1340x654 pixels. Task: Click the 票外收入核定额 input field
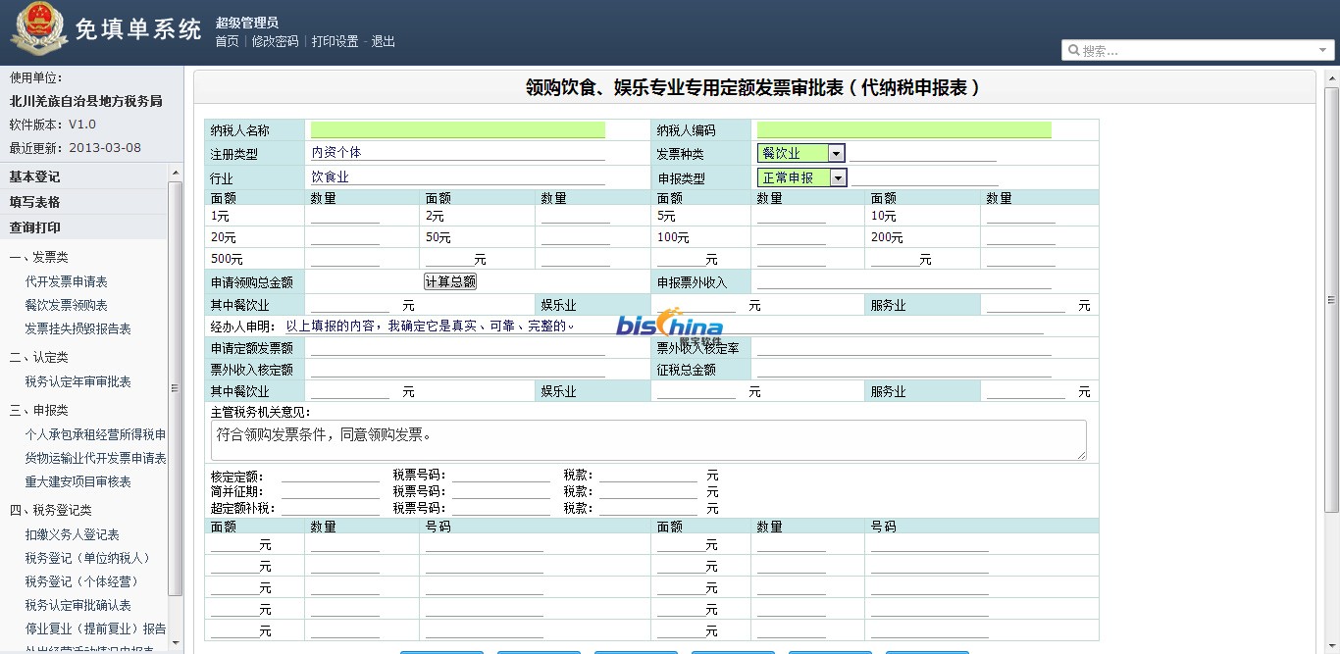coord(458,370)
